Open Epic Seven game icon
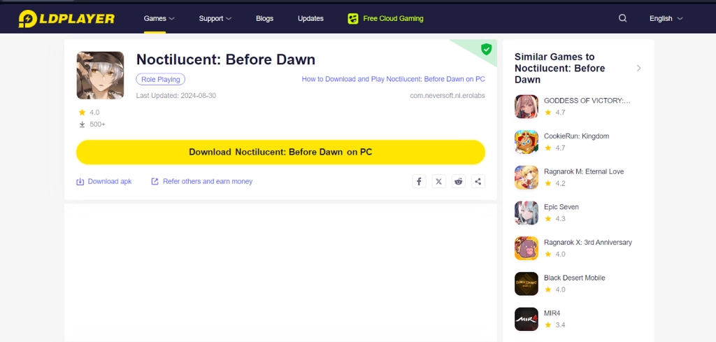The width and height of the screenshot is (716, 342). pyautogui.click(x=526, y=213)
